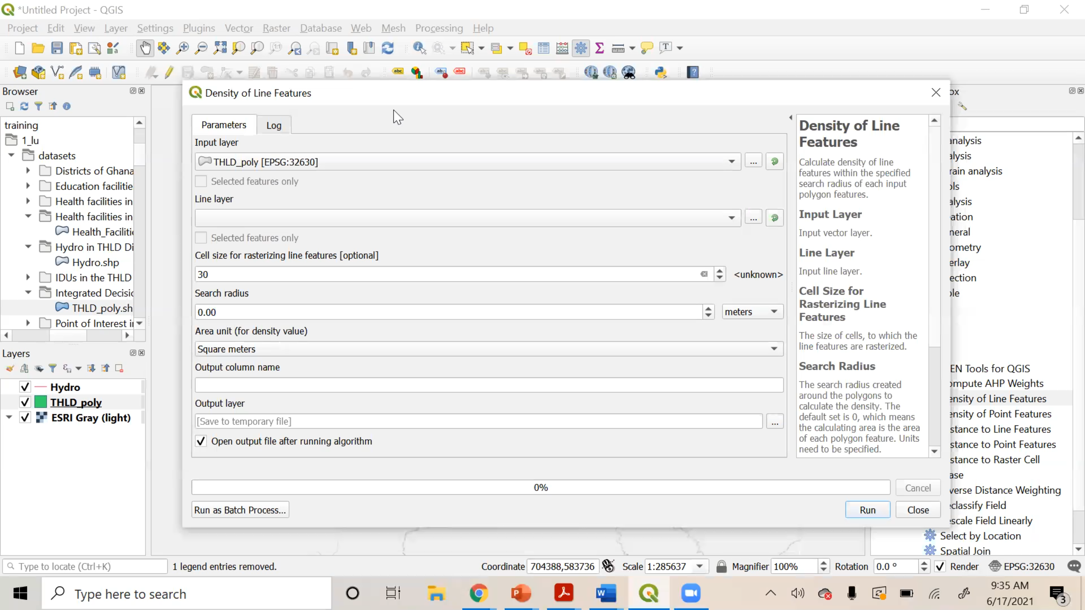Screen dimensions: 1085x610
Task: Open Area unit Square meters dropdown
Action: (x=773, y=349)
